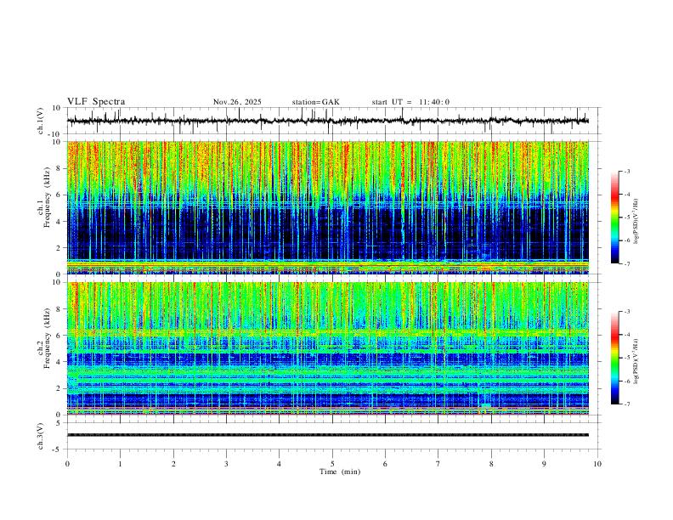
Task: Click the time axis tick label "7"
Action: tap(438, 464)
